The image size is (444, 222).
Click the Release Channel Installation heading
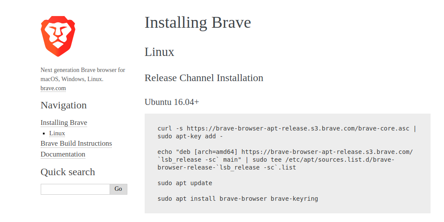click(204, 78)
